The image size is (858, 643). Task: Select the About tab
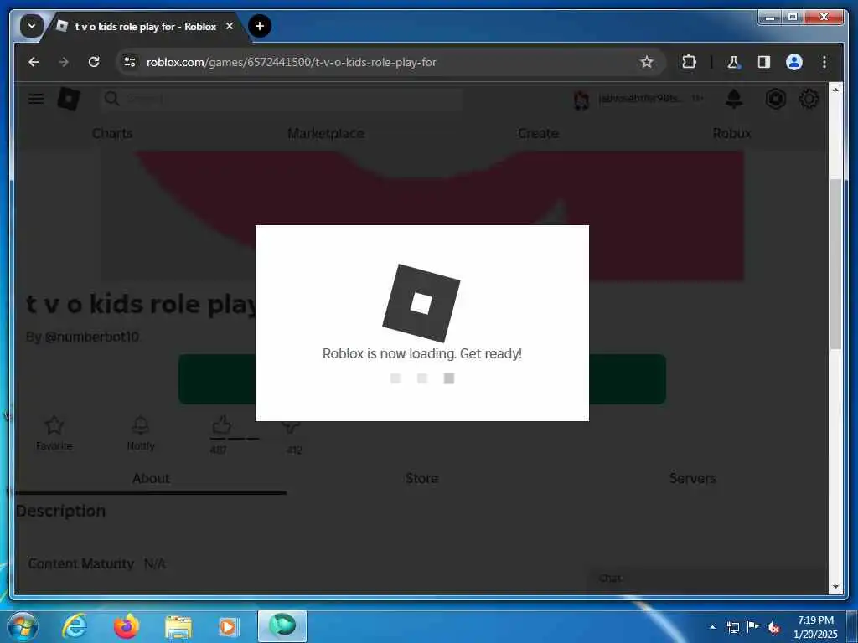click(x=151, y=478)
